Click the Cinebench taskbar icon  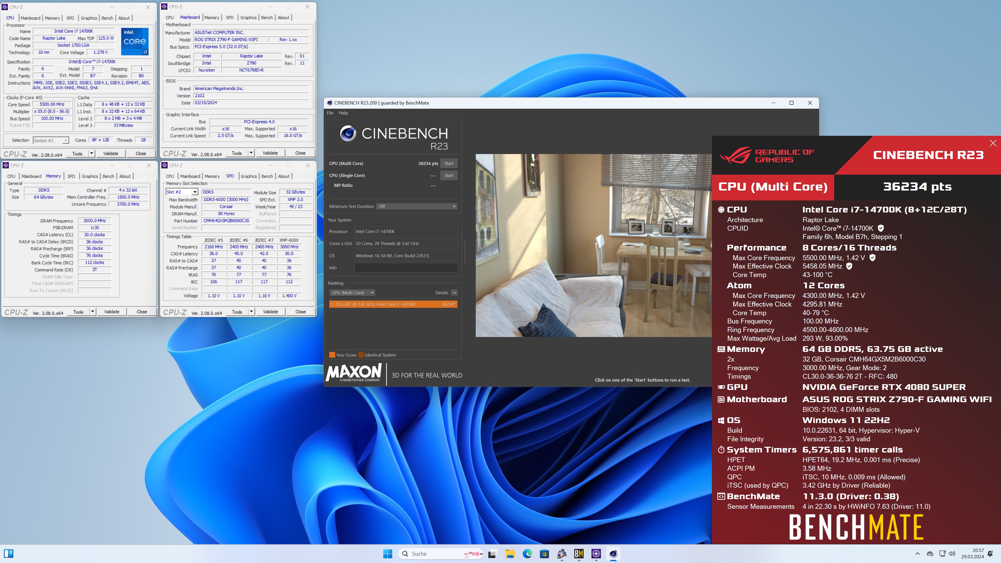[x=613, y=554]
